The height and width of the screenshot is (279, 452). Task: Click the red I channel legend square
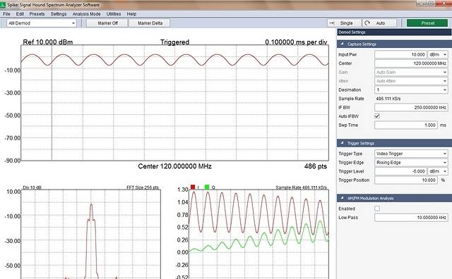click(193, 187)
